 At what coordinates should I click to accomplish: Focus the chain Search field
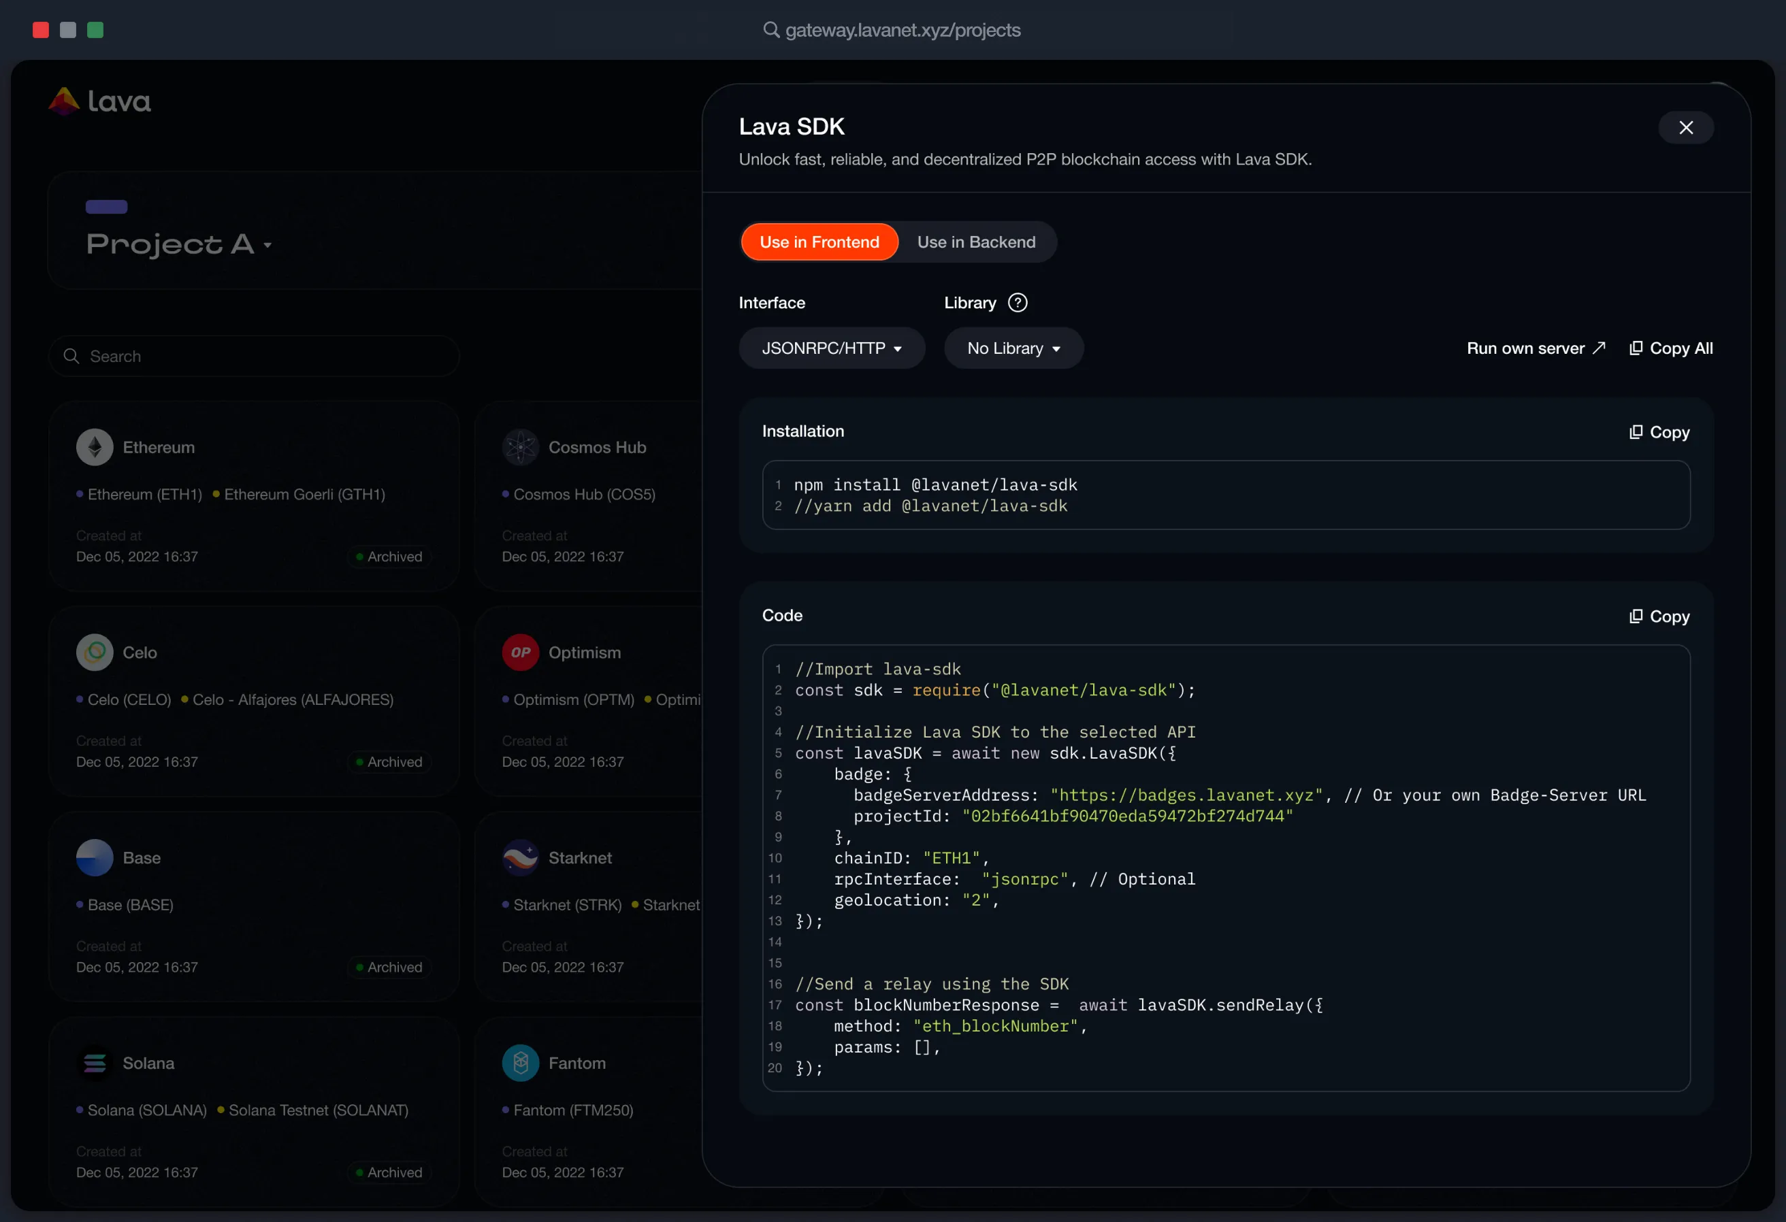(x=254, y=356)
